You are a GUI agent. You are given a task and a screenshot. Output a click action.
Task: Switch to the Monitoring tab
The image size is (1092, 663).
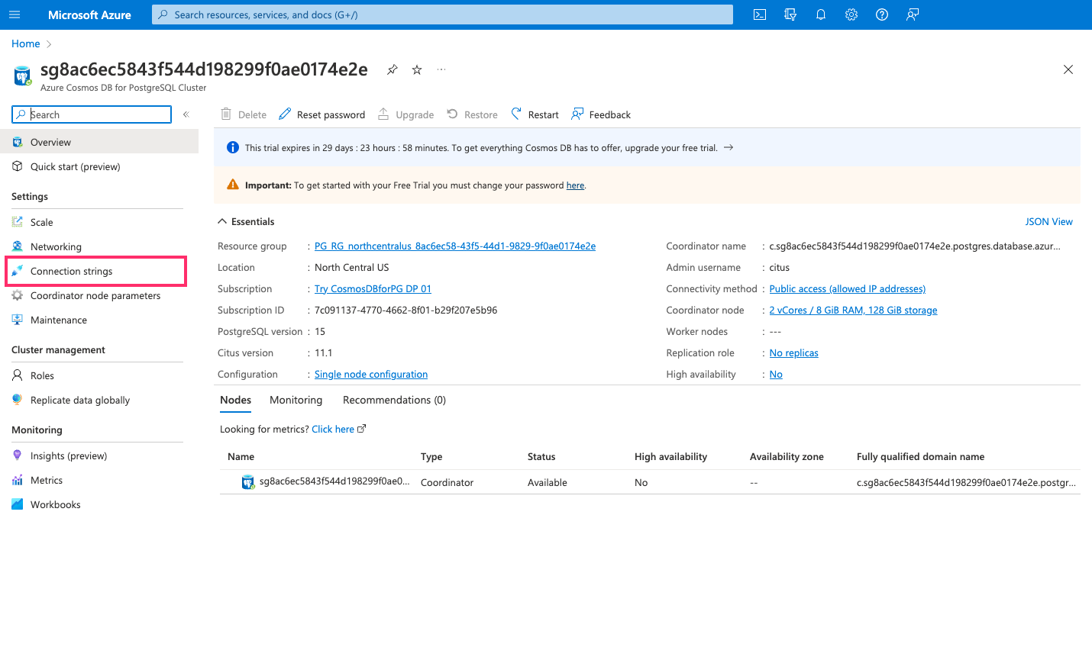(x=296, y=400)
